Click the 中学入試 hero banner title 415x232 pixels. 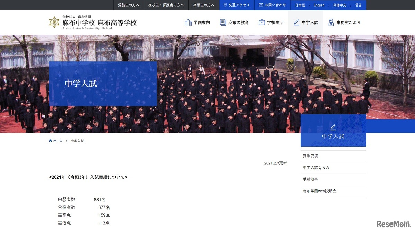(81, 84)
